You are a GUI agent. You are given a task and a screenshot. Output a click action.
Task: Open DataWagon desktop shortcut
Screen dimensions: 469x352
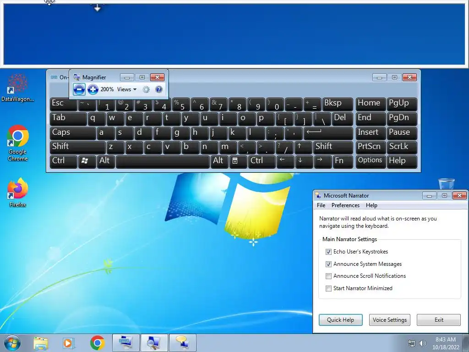point(18,88)
